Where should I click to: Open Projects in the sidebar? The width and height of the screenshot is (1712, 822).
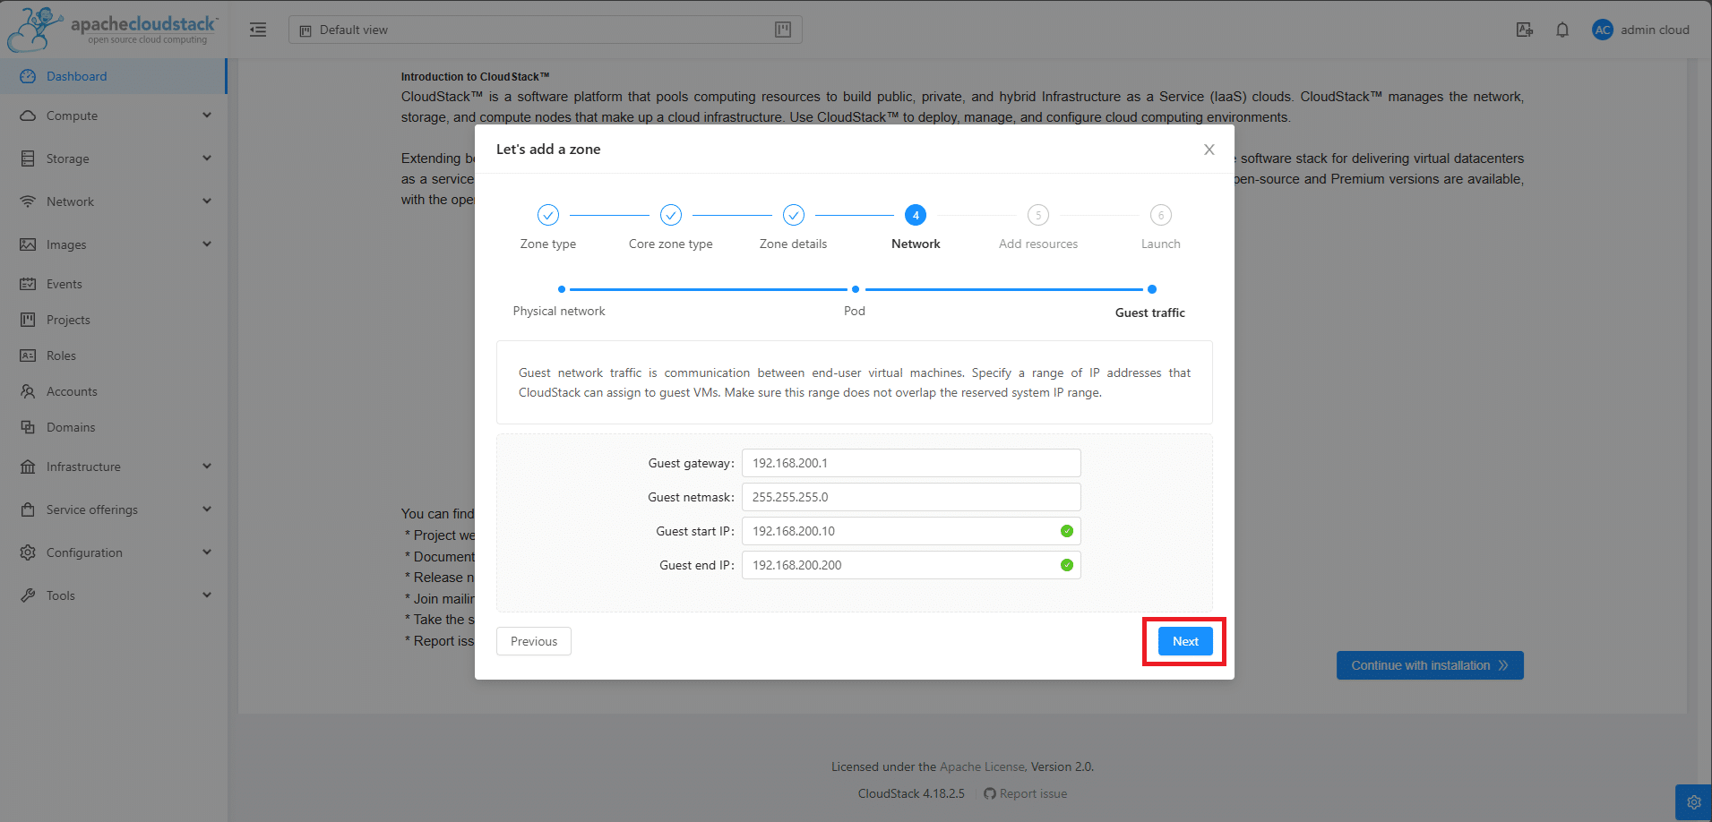coord(113,320)
